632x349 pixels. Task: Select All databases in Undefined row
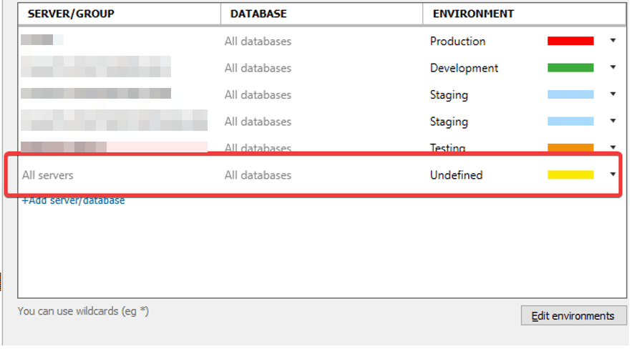coord(258,175)
